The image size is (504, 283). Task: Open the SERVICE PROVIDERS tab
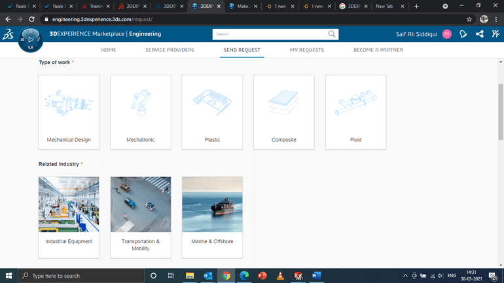coord(170,50)
